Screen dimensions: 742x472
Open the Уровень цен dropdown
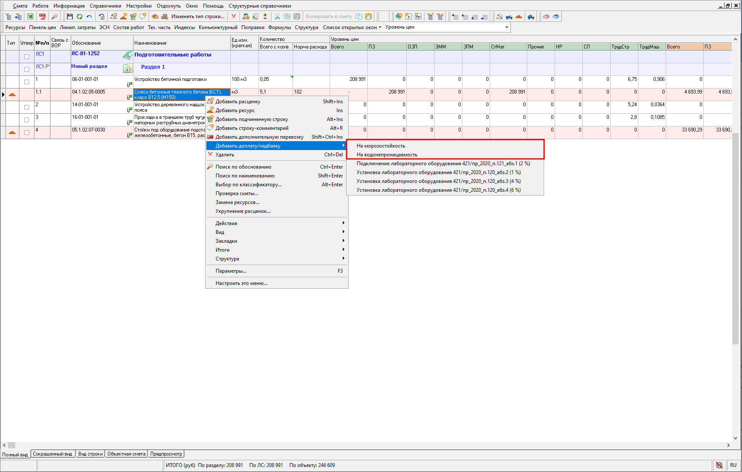pos(507,27)
